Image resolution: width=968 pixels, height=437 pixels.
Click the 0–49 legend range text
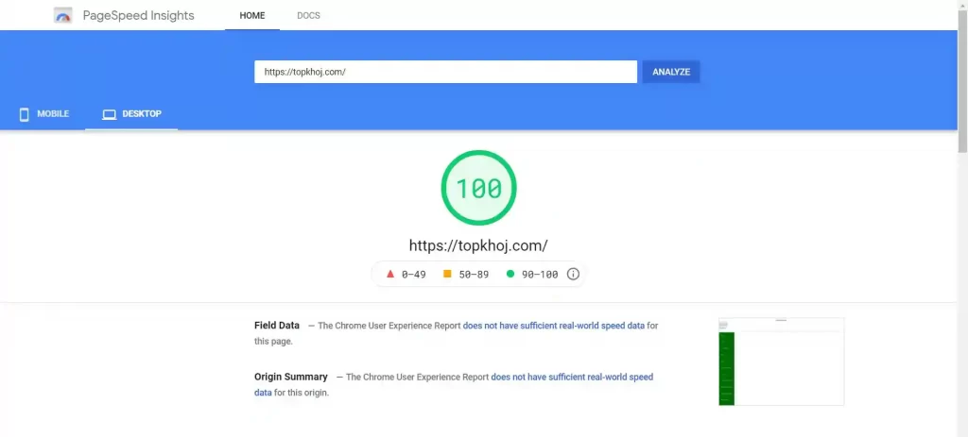(x=414, y=275)
